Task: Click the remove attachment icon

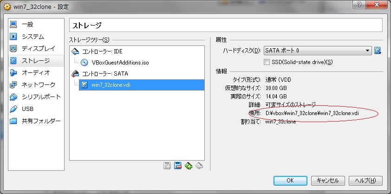Action: point(199,166)
